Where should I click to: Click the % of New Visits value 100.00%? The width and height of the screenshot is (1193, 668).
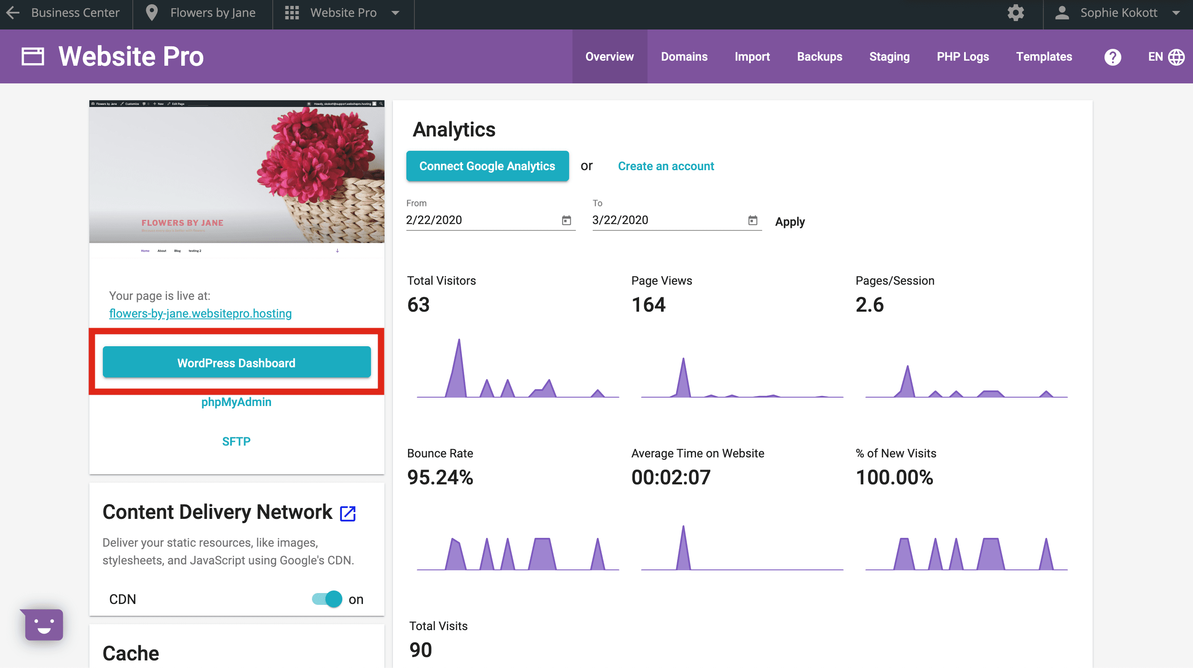pyautogui.click(x=894, y=477)
